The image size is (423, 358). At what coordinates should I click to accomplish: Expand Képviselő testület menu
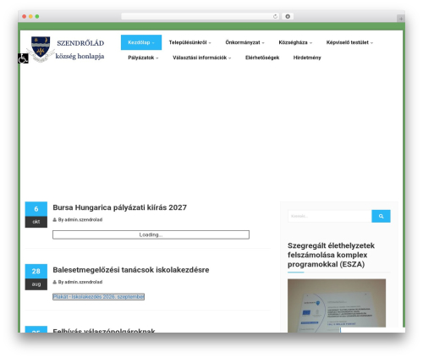click(349, 42)
